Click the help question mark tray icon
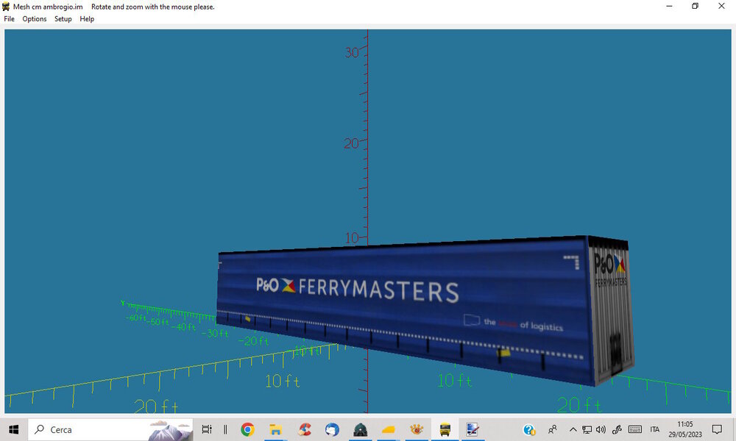This screenshot has width=736, height=441. (x=529, y=429)
